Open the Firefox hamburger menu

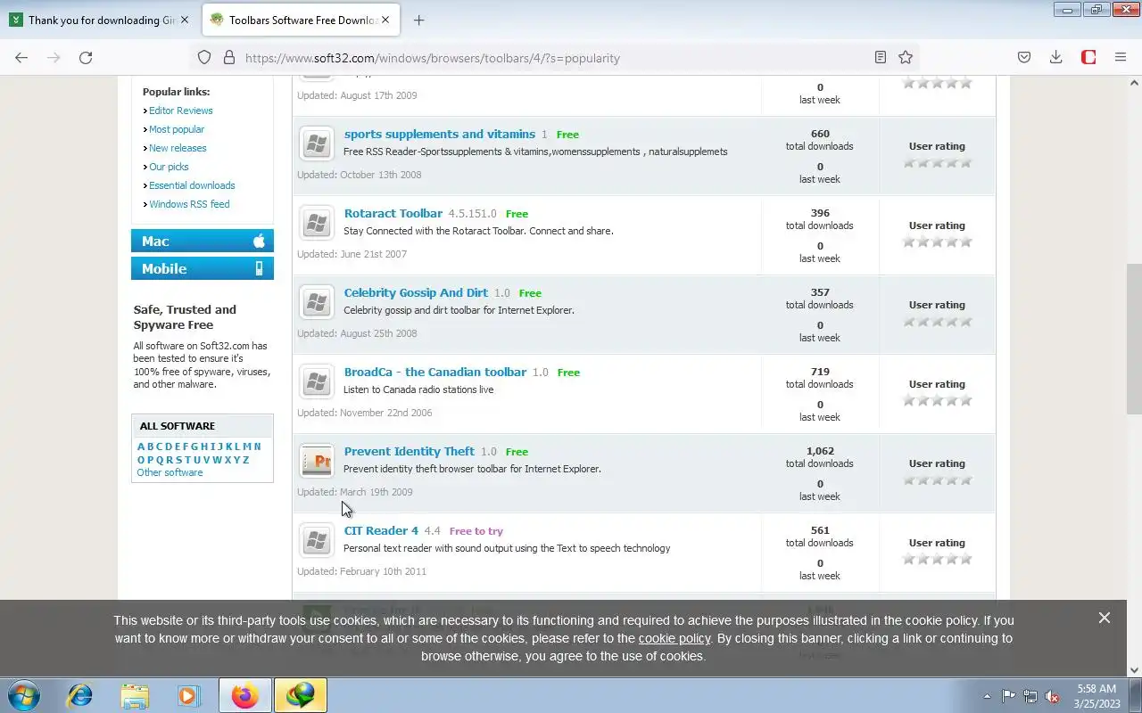[x=1121, y=57]
